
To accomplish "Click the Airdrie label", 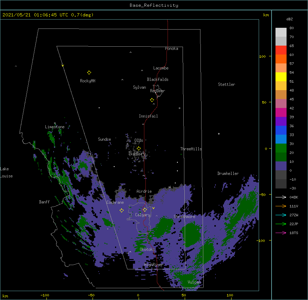I will pos(144,191).
